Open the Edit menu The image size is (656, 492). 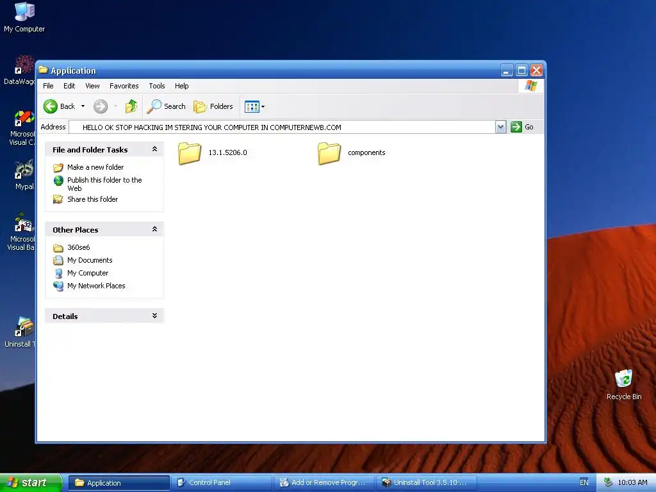[x=69, y=86]
